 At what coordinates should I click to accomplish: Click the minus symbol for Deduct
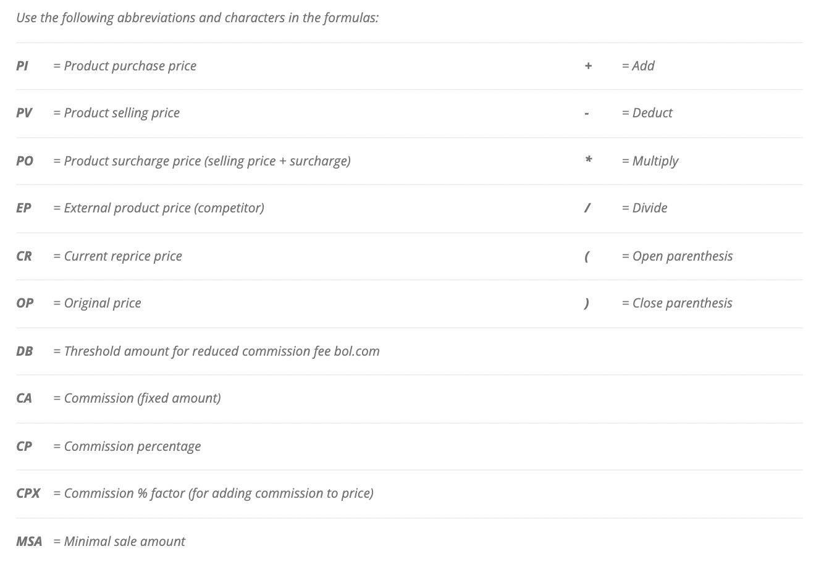pyautogui.click(x=587, y=114)
